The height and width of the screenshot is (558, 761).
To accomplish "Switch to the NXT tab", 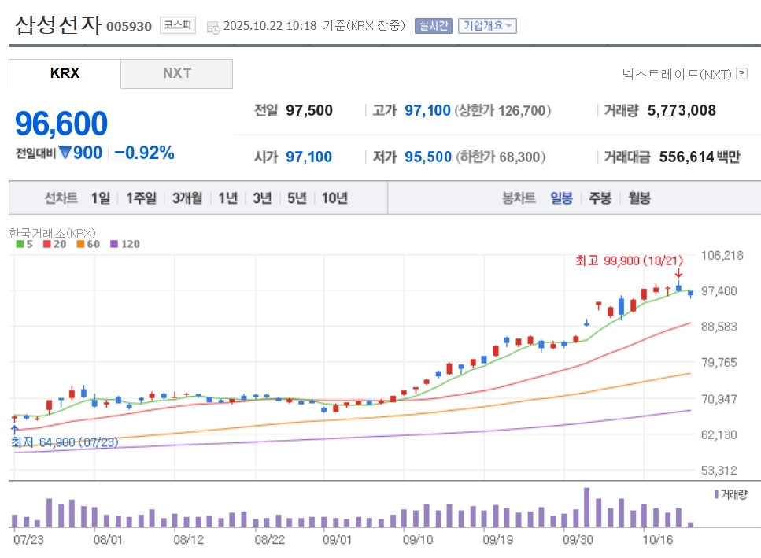I will [177, 73].
